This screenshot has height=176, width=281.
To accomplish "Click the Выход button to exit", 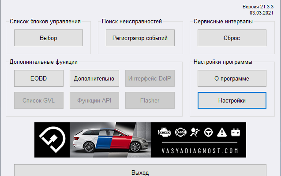I will coord(140,170).
